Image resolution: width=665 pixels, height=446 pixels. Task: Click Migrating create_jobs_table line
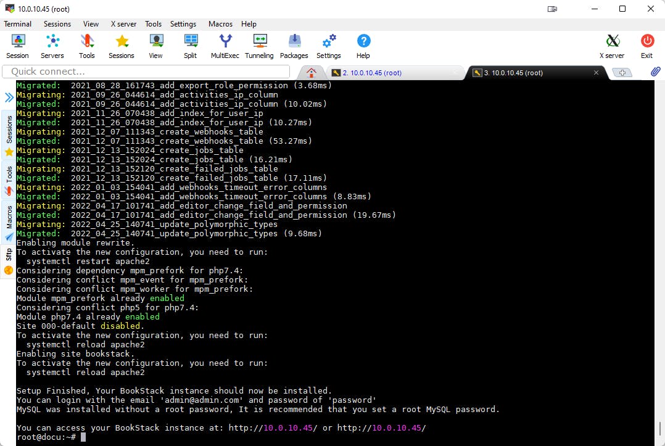coord(130,150)
